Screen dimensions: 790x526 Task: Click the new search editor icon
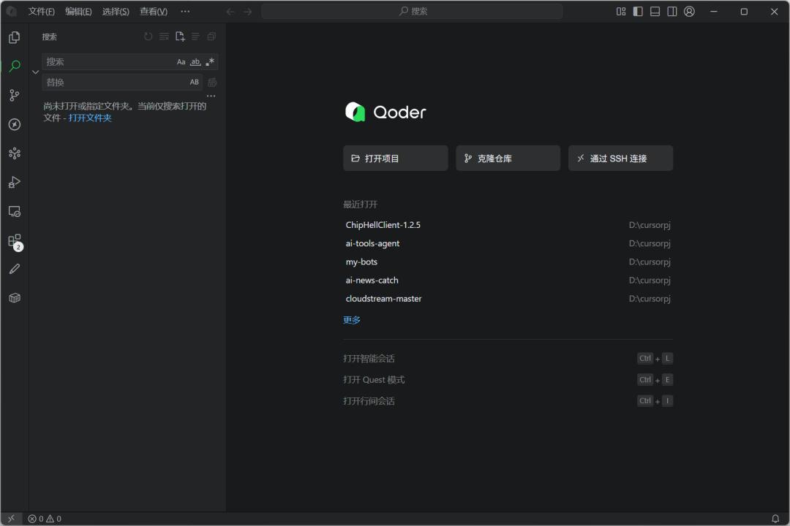point(180,37)
